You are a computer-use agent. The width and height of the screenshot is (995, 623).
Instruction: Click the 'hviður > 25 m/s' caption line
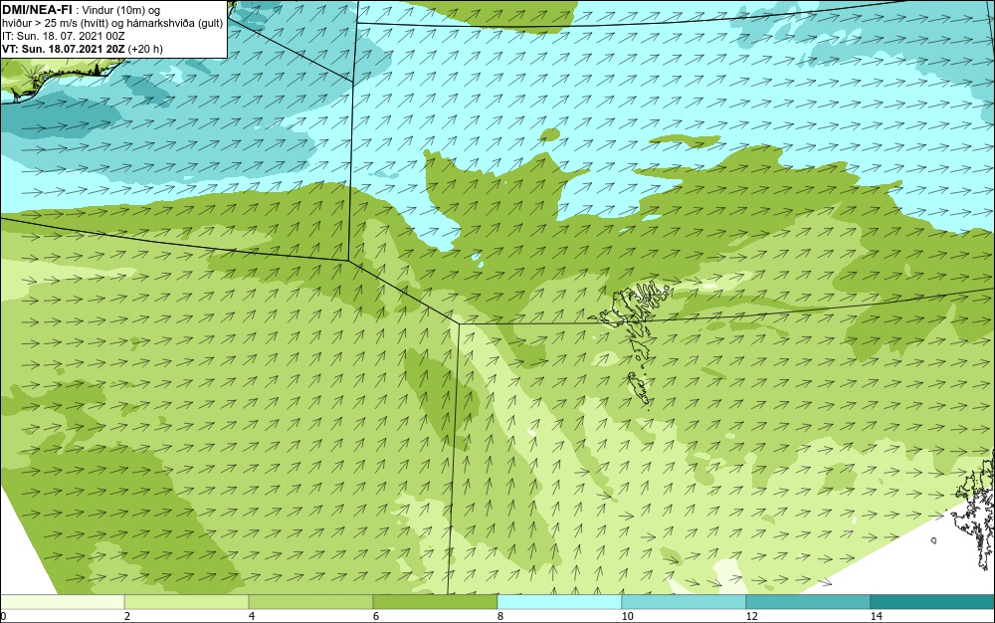click(112, 23)
